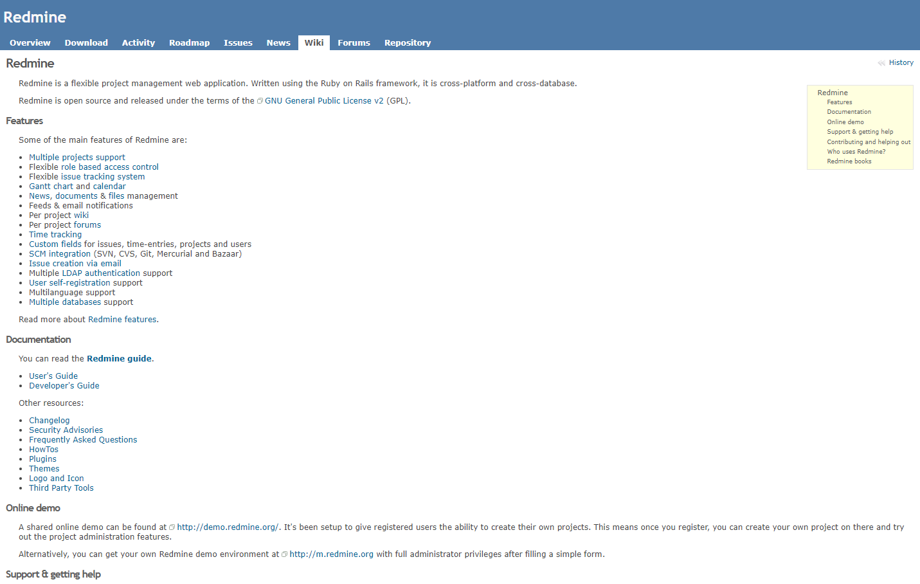The height and width of the screenshot is (584, 920).
Task: Open the documents link
Action: click(77, 196)
